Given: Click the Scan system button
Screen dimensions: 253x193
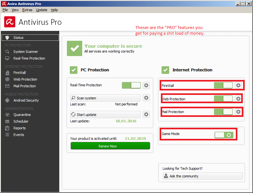Looking at the screenshot, I should point(105,98).
